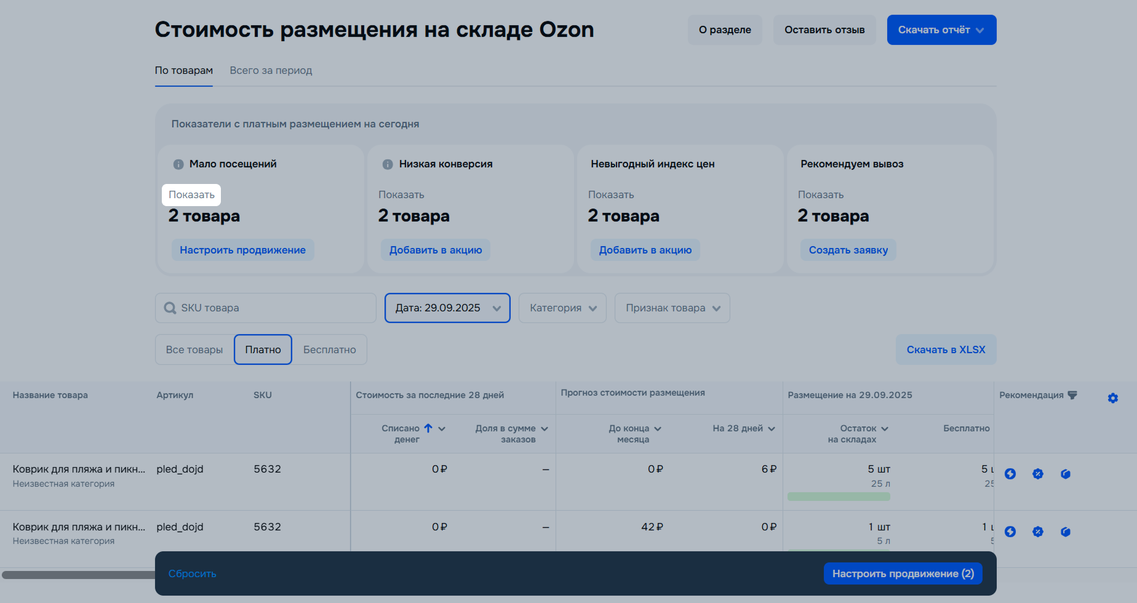The image size is (1137, 603).
Task: Click the SKU товара search field
Action: (271, 308)
